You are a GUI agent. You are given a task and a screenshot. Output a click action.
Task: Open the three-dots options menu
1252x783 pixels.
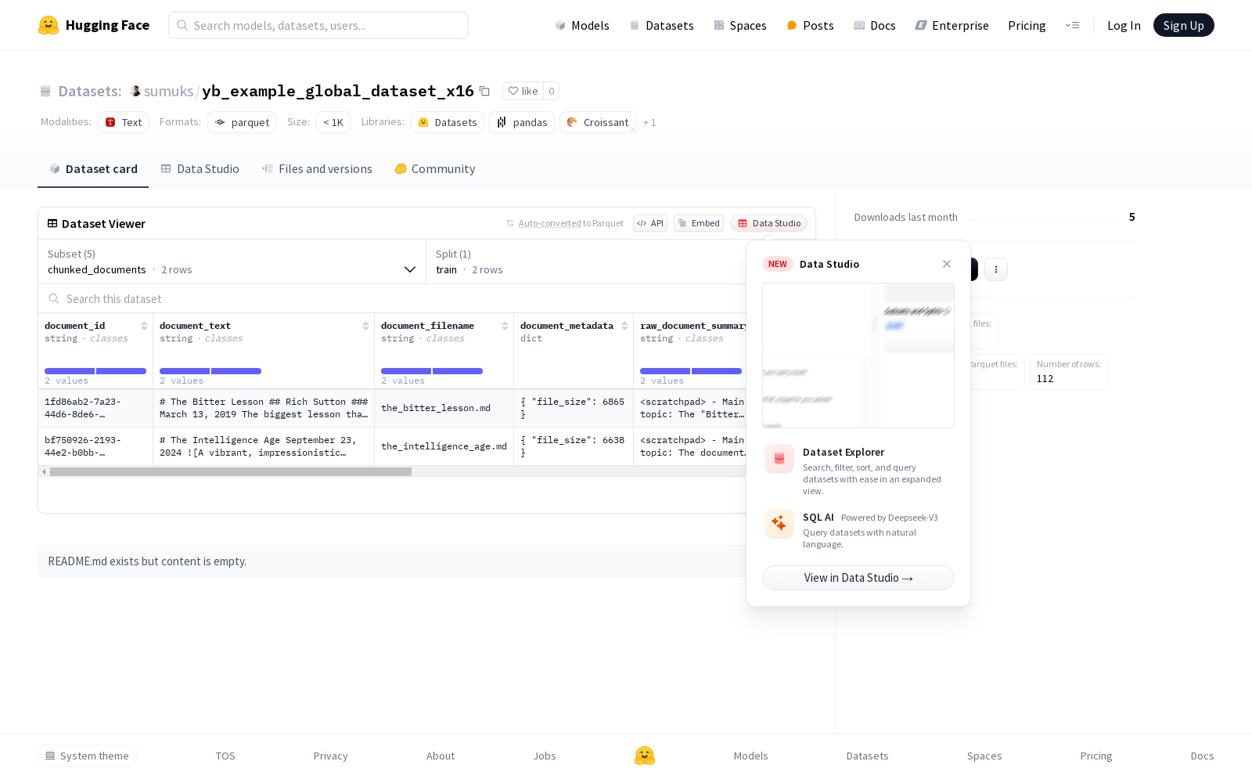tap(996, 269)
